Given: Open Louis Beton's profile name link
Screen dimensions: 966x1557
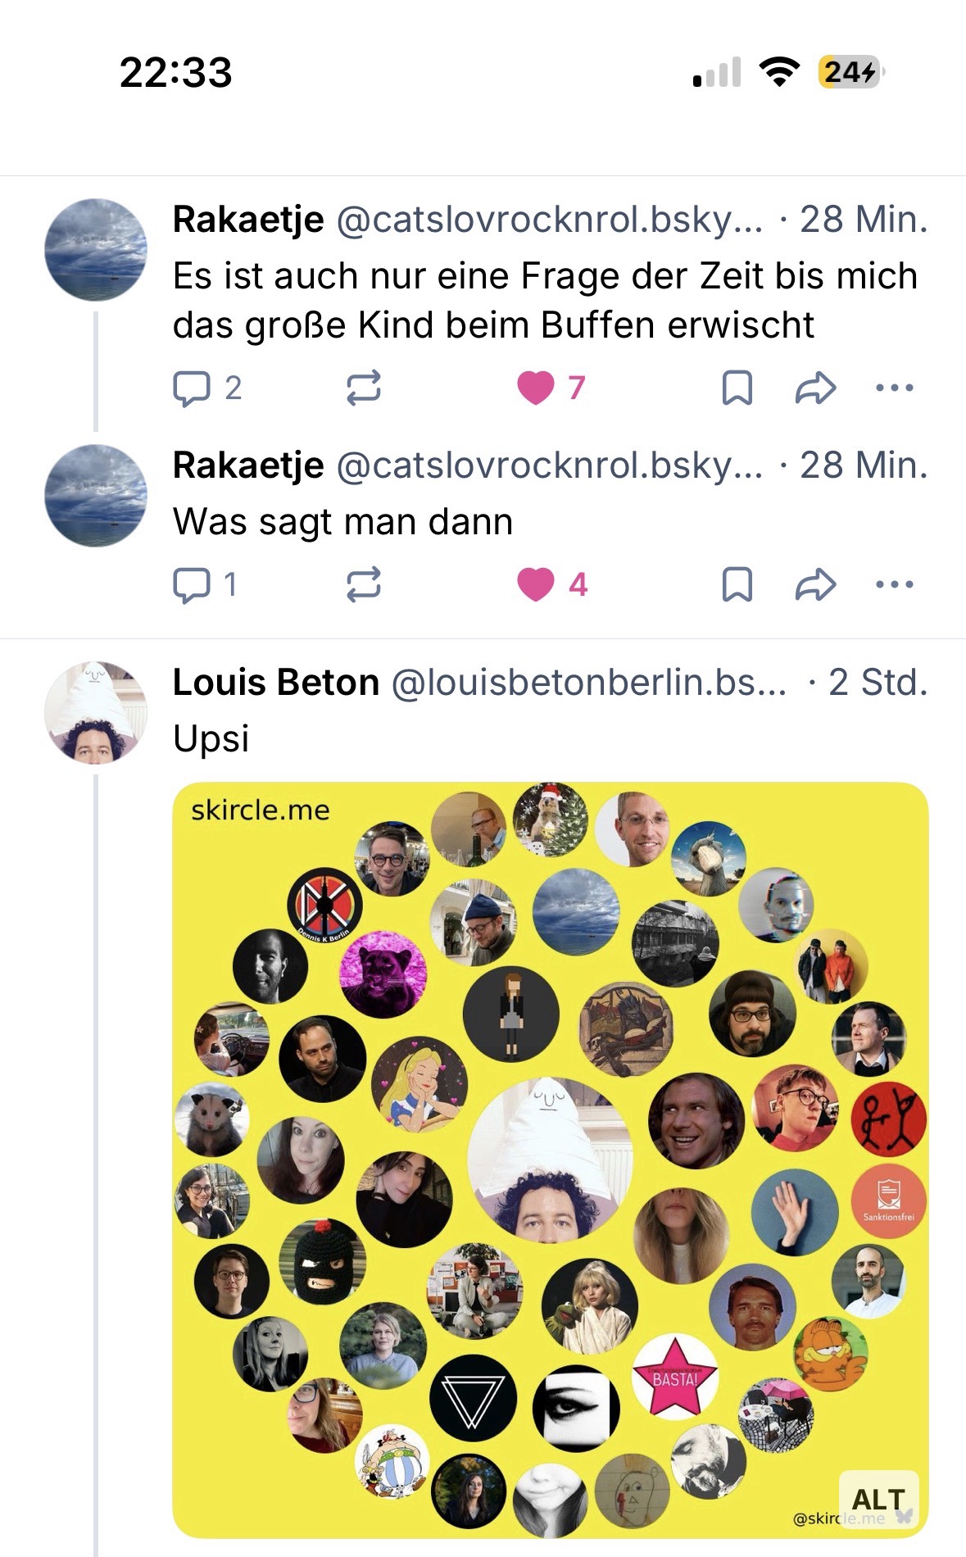Looking at the screenshot, I should [x=275, y=683].
